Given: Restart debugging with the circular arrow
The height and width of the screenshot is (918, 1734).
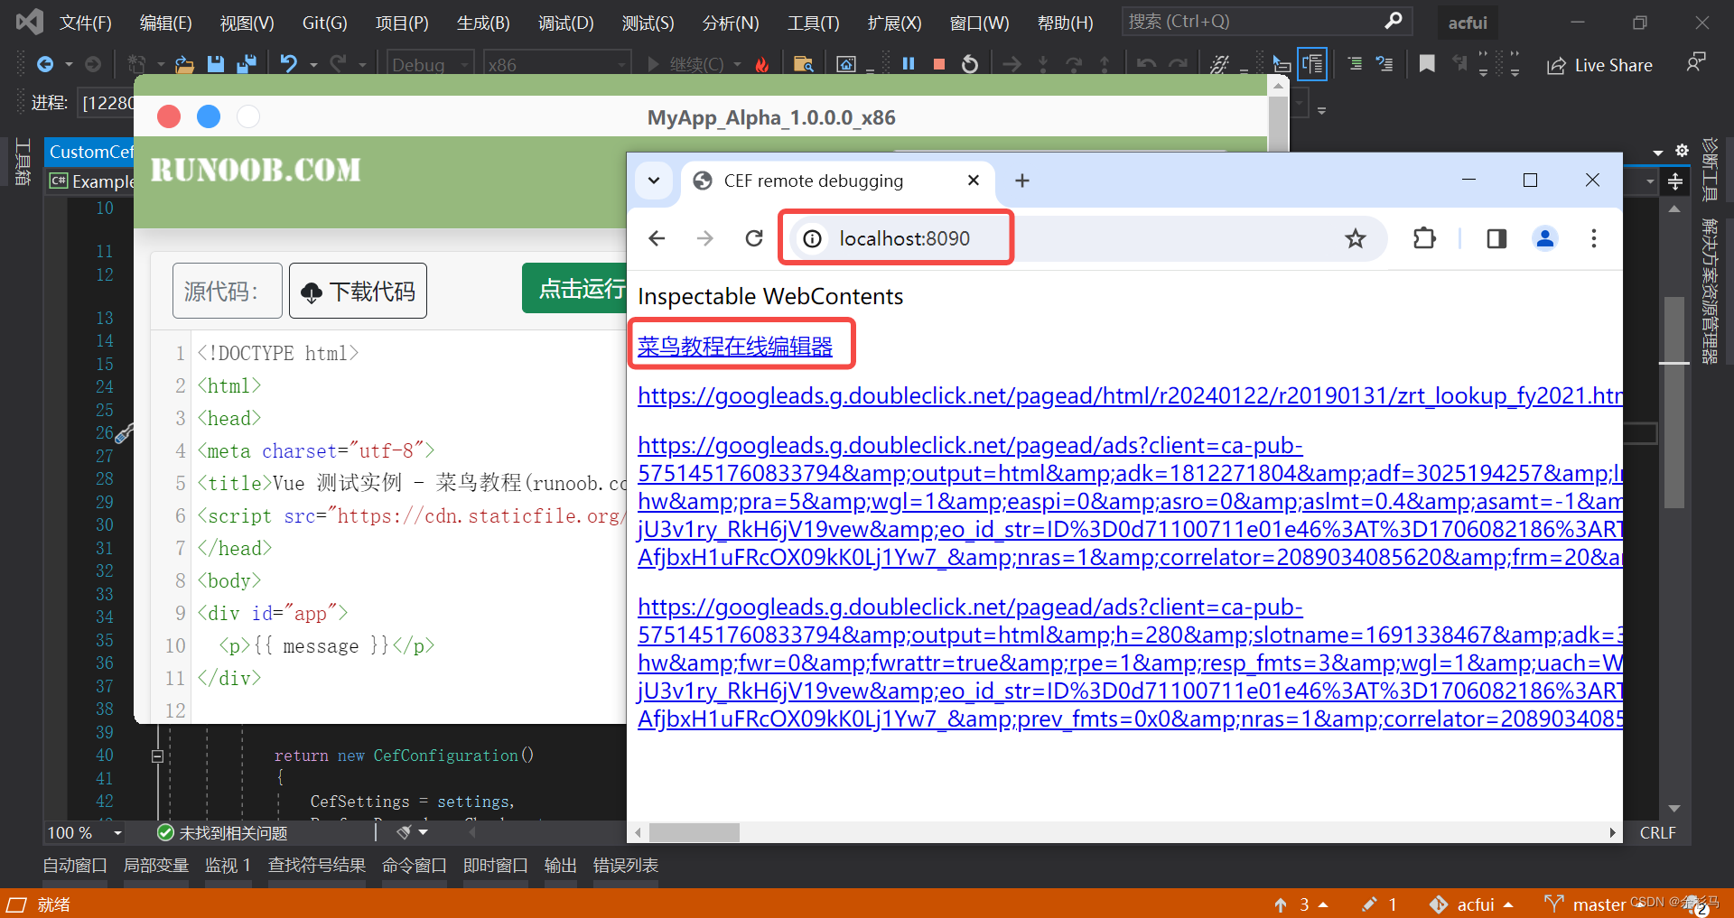Looking at the screenshot, I should click(970, 64).
